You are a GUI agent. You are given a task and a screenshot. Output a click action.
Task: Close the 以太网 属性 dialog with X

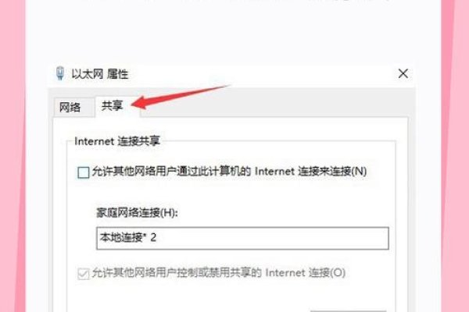pos(403,73)
